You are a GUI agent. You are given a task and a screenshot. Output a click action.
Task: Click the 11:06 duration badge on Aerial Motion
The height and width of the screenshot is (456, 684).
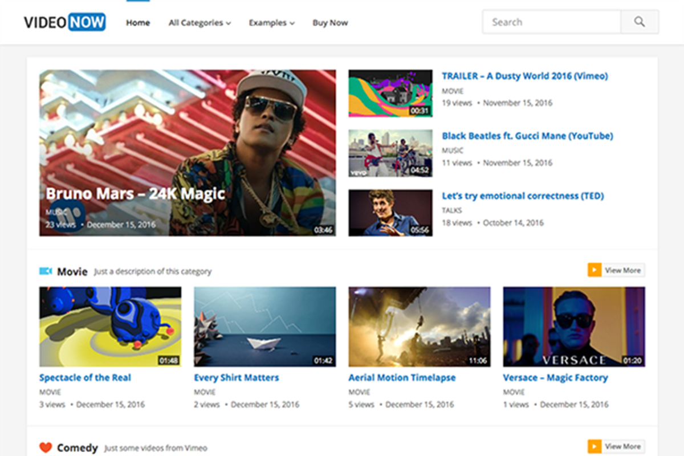[x=478, y=361]
